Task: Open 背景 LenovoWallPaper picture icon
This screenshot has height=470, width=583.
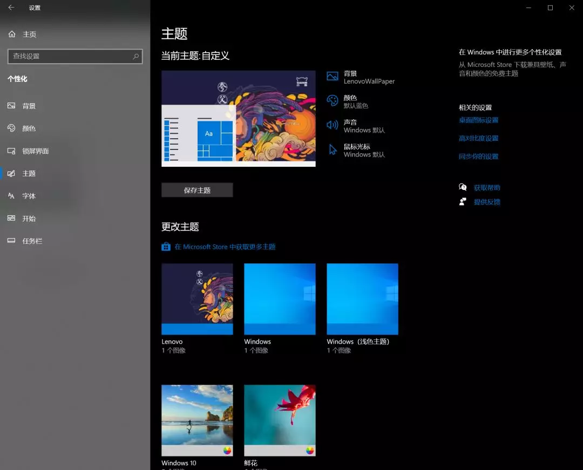Action: (x=333, y=77)
